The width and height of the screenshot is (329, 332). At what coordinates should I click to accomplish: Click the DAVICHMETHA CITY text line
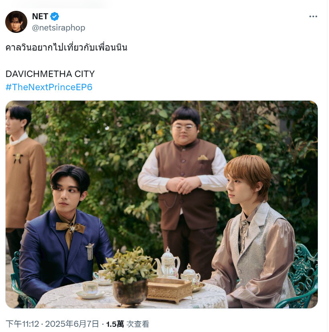tap(50, 74)
